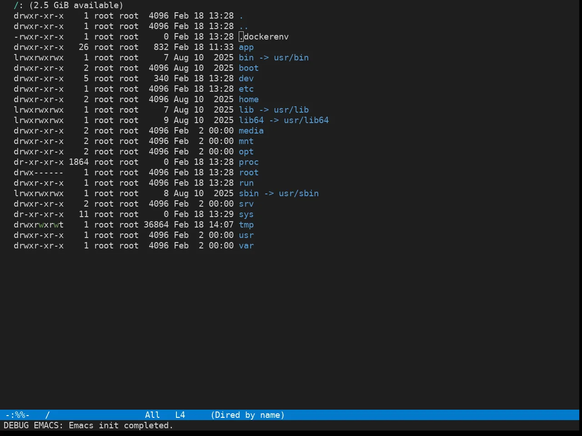This screenshot has width=582, height=436.
Task: Click 'All' position indicator in mode line
Action: [x=152, y=415]
